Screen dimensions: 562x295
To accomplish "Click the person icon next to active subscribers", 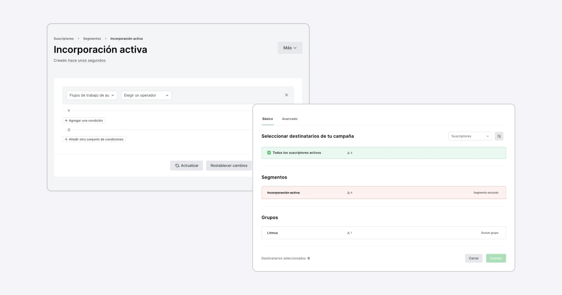I will (x=348, y=153).
